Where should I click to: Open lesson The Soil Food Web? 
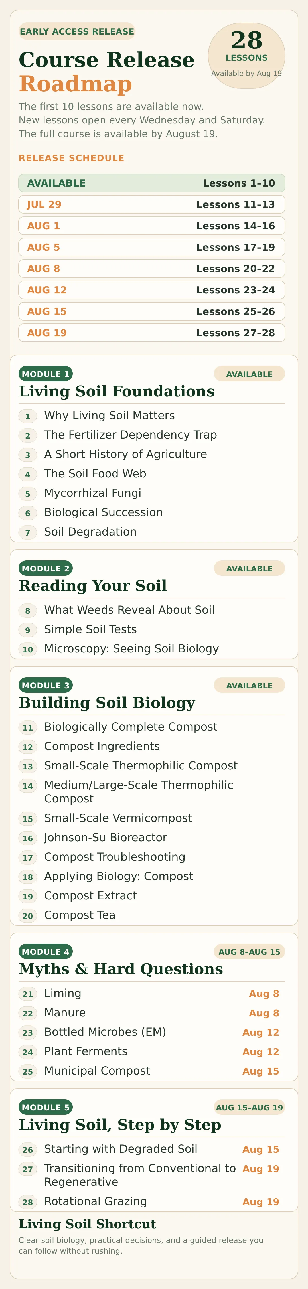pyautogui.click(x=95, y=473)
